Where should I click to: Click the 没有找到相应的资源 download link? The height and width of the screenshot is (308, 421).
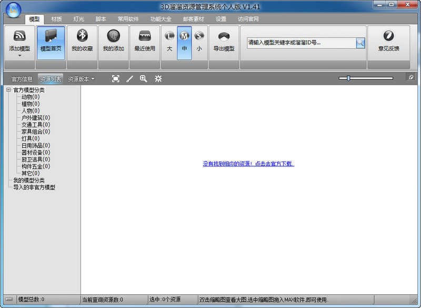(x=248, y=164)
